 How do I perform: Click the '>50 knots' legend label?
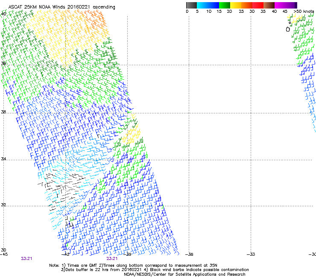(x=304, y=11)
